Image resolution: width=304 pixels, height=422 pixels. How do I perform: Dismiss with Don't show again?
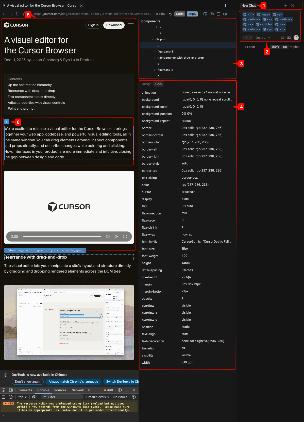click(x=27, y=381)
